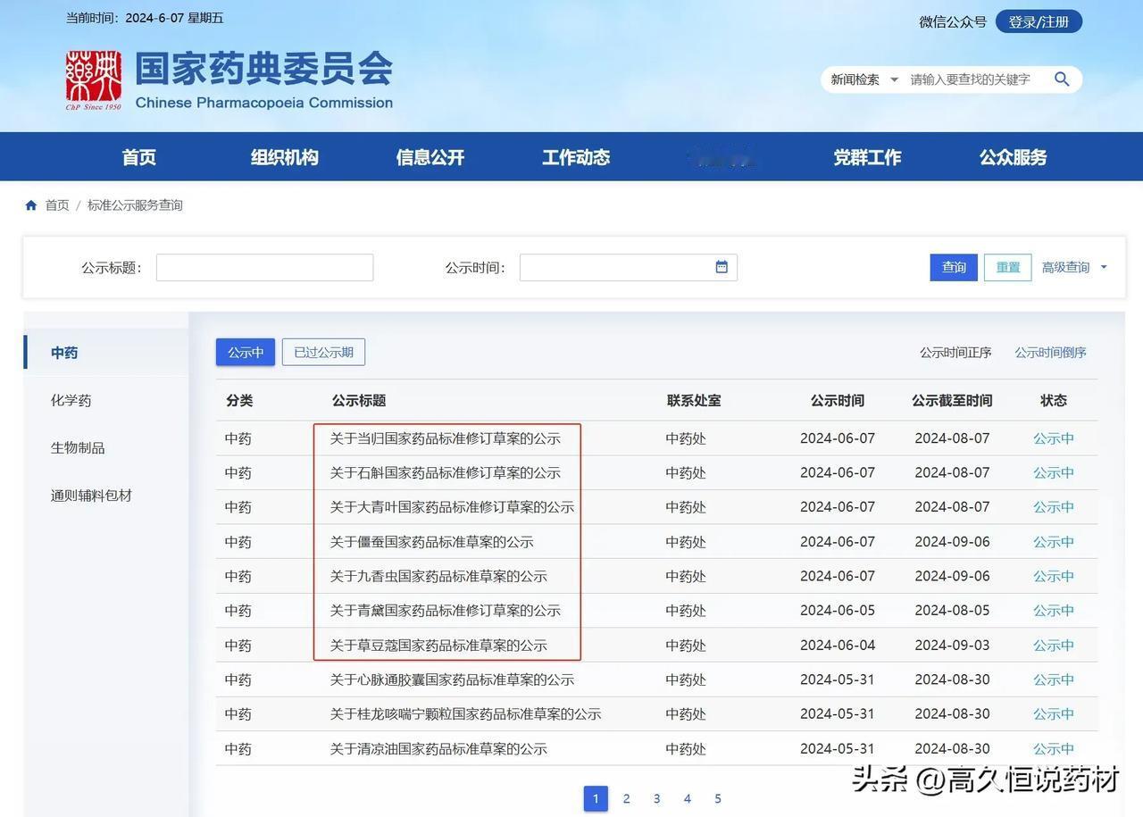
Task: Open 关于大青叶国家药品标准修订草案的公示
Action: (452, 507)
